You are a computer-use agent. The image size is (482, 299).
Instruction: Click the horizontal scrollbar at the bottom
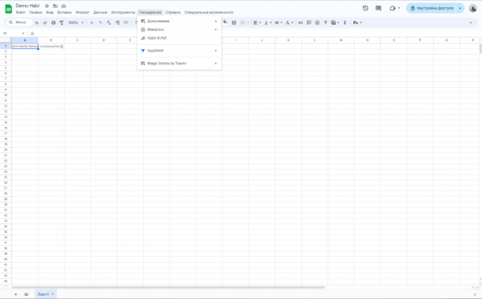point(168,287)
